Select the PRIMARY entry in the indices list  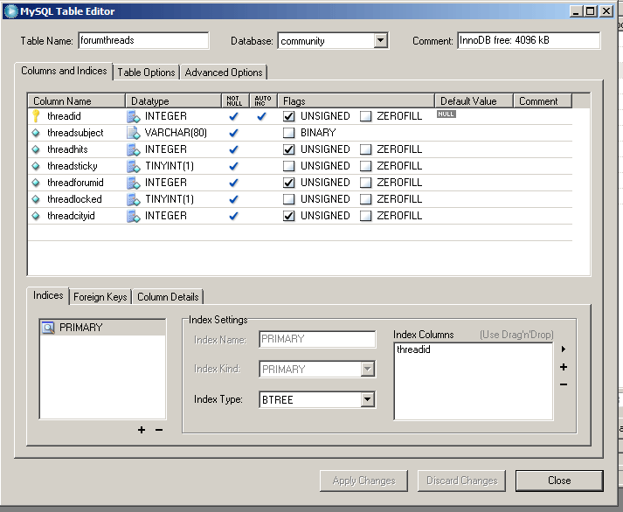(x=102, y=328)
